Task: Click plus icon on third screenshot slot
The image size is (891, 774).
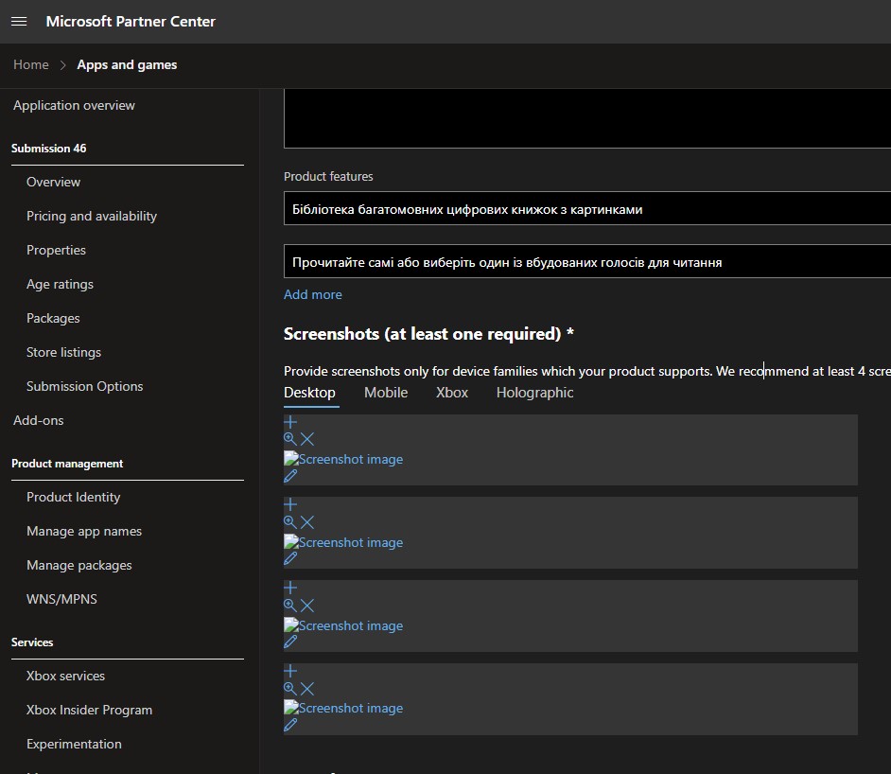Action: [x=290, y=589]
